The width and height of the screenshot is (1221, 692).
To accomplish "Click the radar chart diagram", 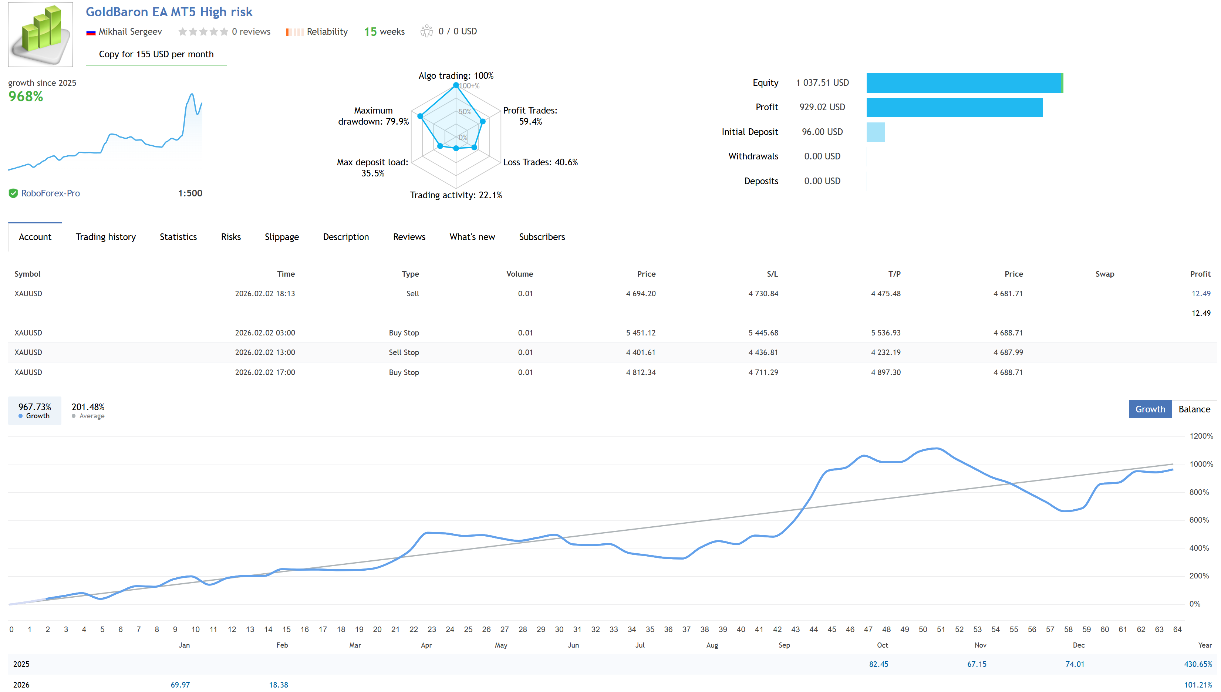I will click(x=455, y=135).
